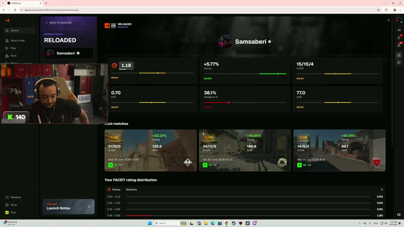Click the Ancient map badge on second match
This screenshot has width=404, height=227.
click(282, 162)
